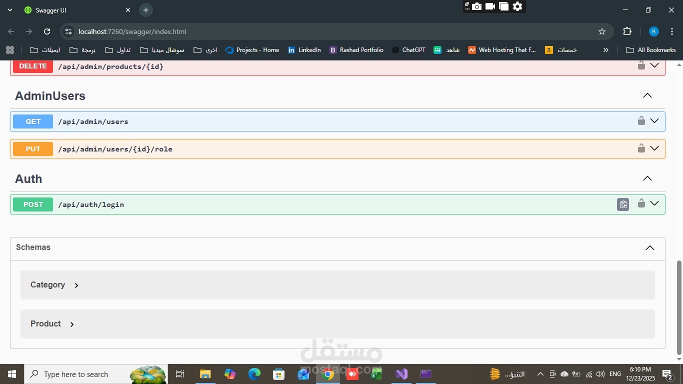683x384 pixels.
Task: Click the taskbar search box
Action: [96, 374]
